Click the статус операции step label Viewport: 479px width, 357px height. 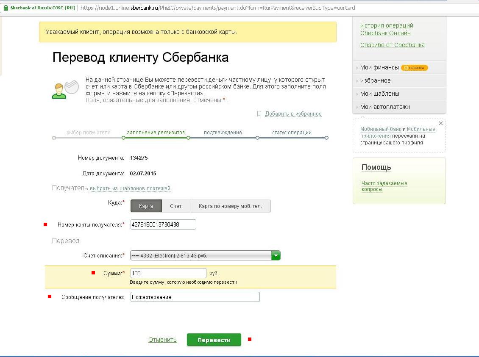[292, 133]
